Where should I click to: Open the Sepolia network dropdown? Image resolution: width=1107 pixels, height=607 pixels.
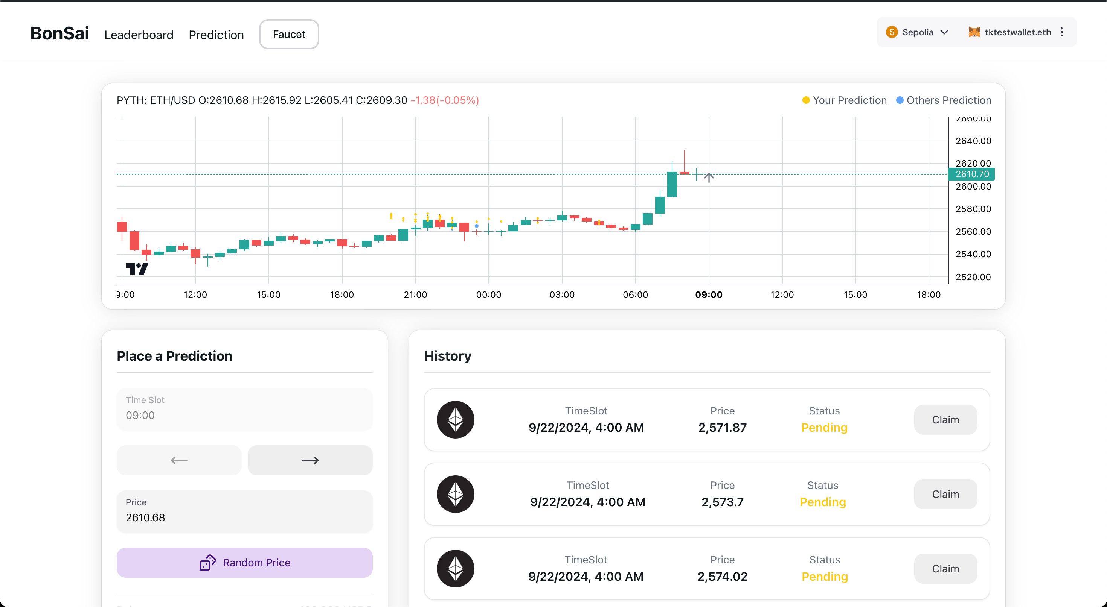pyautogui.click(x=918, y=32)
